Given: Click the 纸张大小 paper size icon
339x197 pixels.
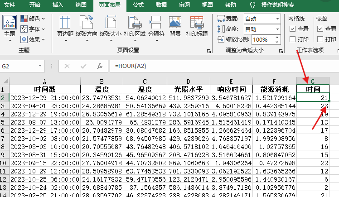Looking at the screenshot, I should point(111,22).
